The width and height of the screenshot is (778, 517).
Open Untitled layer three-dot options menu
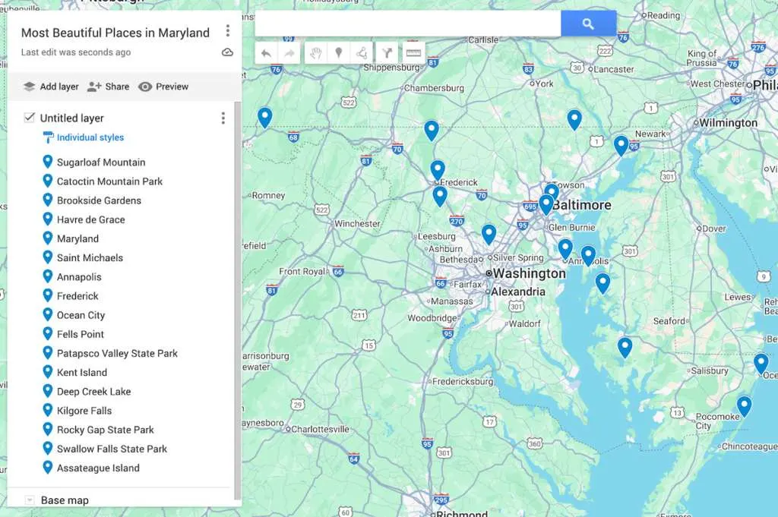click(223, 118)
